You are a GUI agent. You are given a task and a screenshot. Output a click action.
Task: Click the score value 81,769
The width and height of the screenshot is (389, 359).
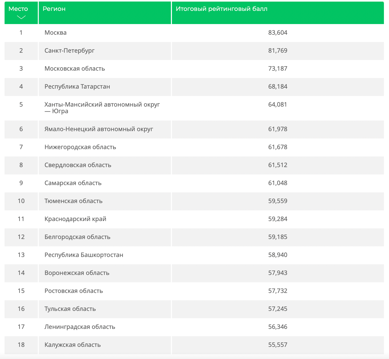278,51
